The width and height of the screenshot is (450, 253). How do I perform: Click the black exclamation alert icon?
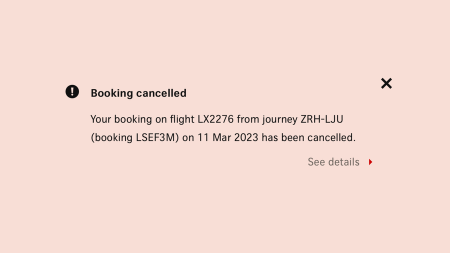click(72, 91)
